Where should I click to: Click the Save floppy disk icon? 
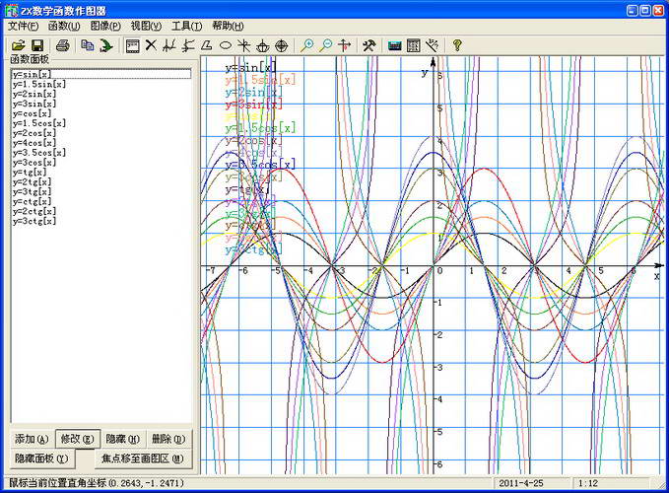(x=38, y=45)
